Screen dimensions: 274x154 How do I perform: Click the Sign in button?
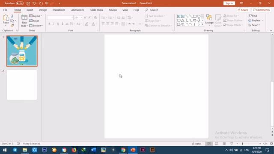(x=229, y=3)
